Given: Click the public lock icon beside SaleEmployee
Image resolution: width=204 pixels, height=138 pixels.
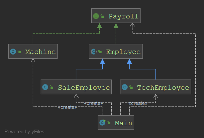Looking at the screenshot, I should [x=52, y=87].
